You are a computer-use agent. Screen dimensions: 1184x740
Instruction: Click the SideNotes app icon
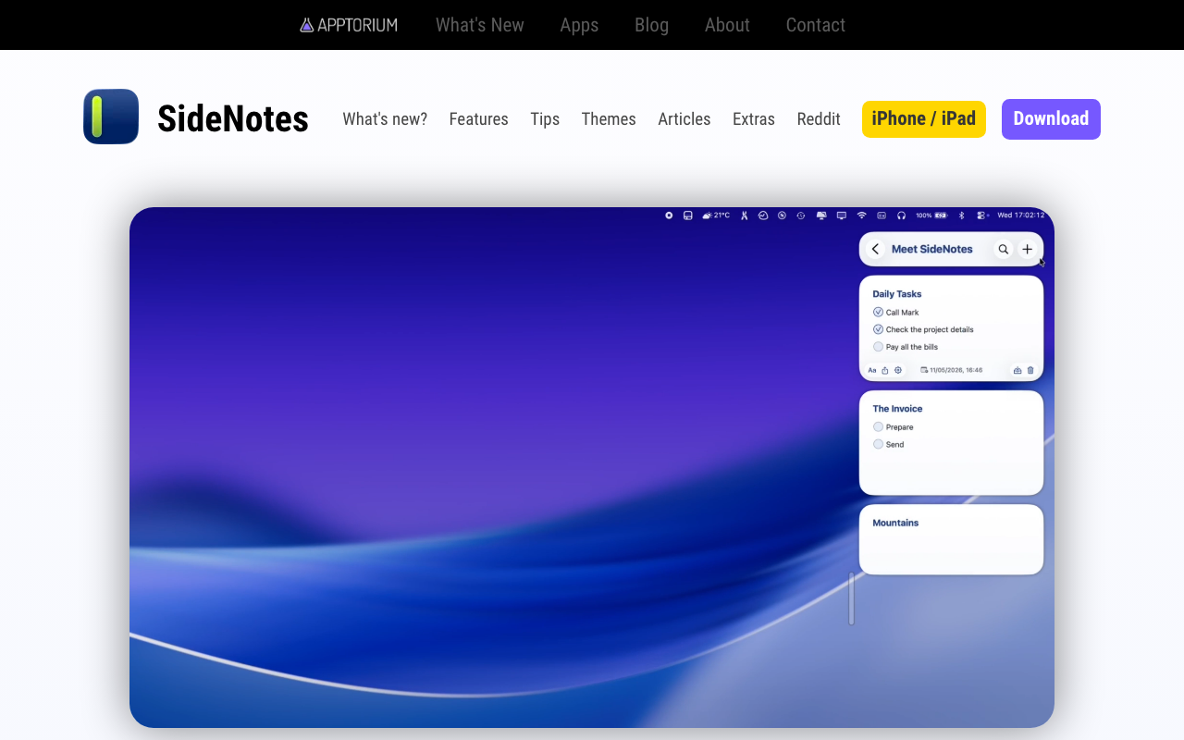111,117
